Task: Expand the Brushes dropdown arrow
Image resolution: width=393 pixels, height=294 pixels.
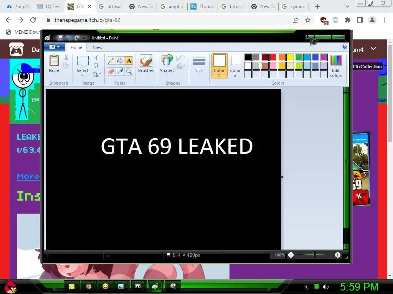Action: point(146,75)
